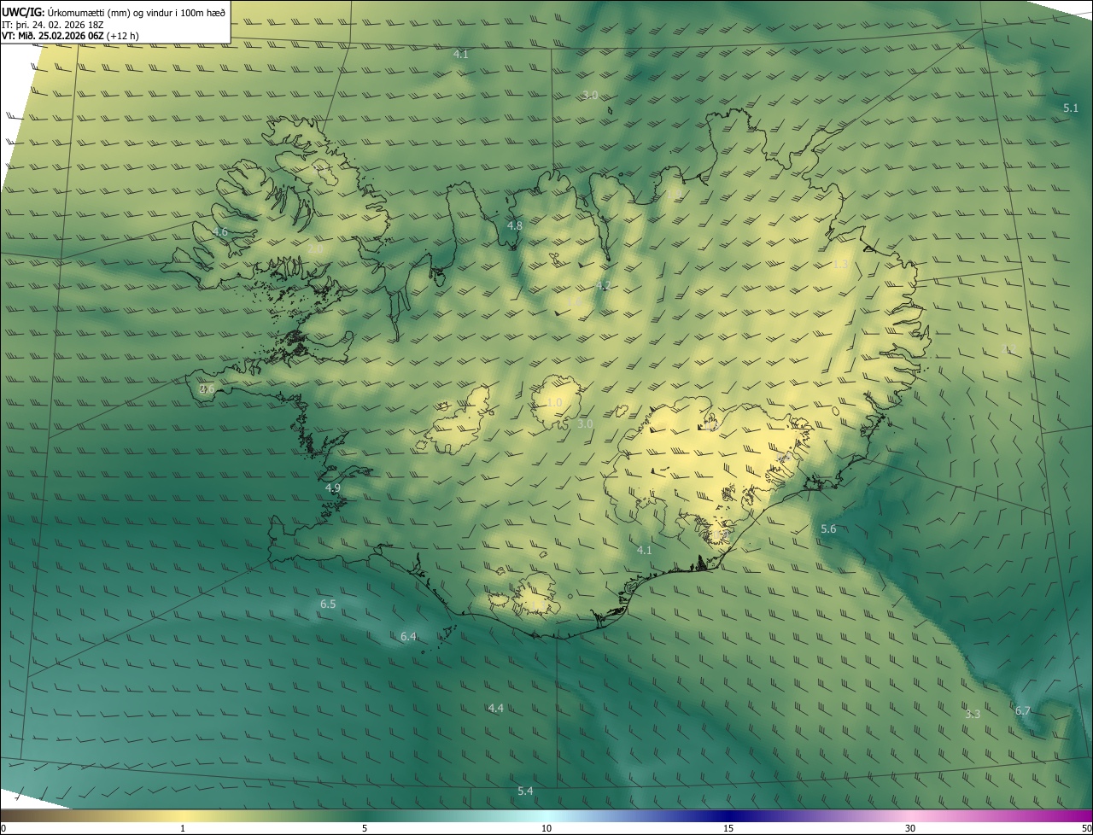The width and height of the screenshot is (1093, 835).
Task: Click the title line 'UWC/IG: Úrkomumætti (mm) og vindur í 100m hæð'
Action: click(x=114, y=13)
